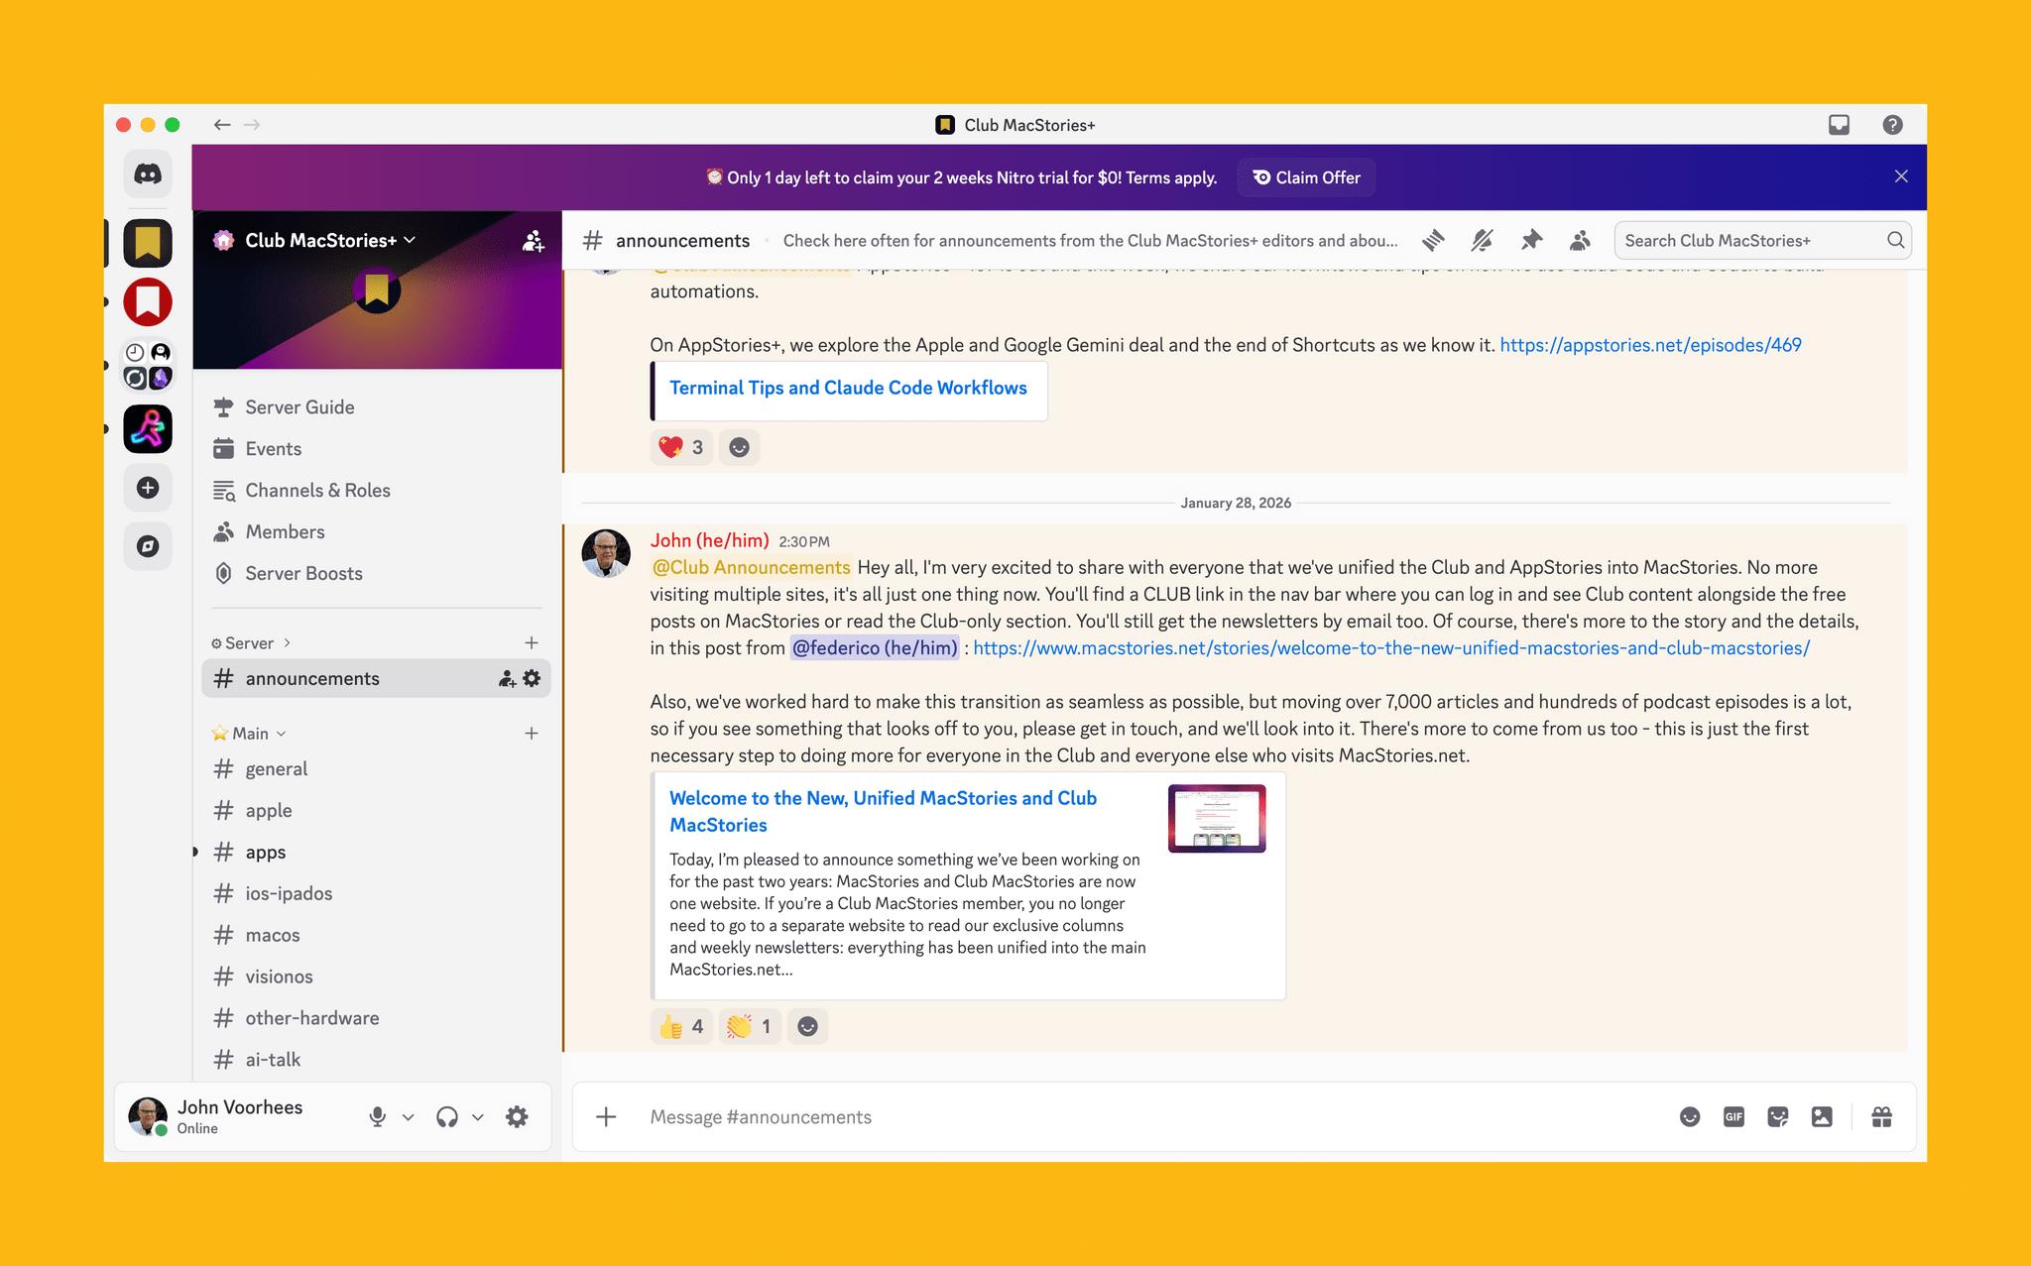
Task: Open the general channel
Action: pyautogui.click(x=277, y=769)
